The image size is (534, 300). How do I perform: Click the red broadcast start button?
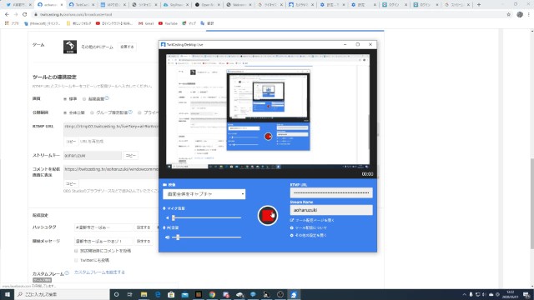coord(268,215)
